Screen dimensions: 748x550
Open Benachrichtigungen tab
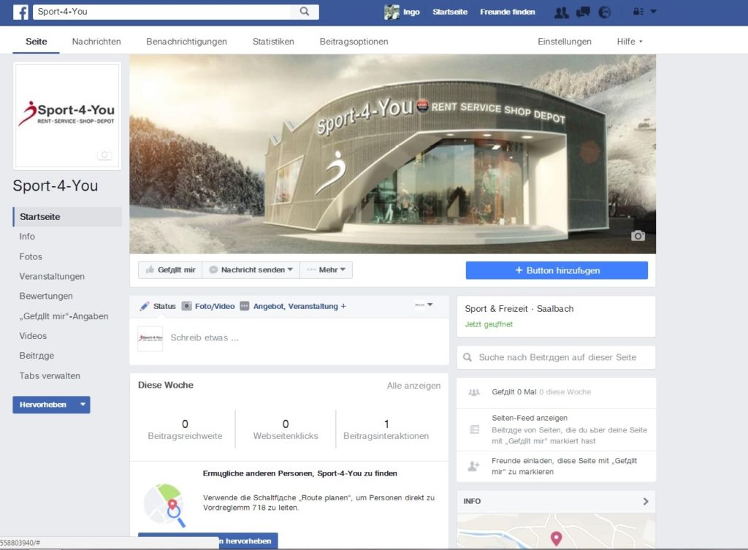[x=186, y=42]
